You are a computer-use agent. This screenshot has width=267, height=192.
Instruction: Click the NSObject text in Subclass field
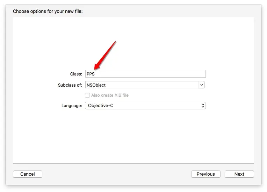tap(96, 85)
